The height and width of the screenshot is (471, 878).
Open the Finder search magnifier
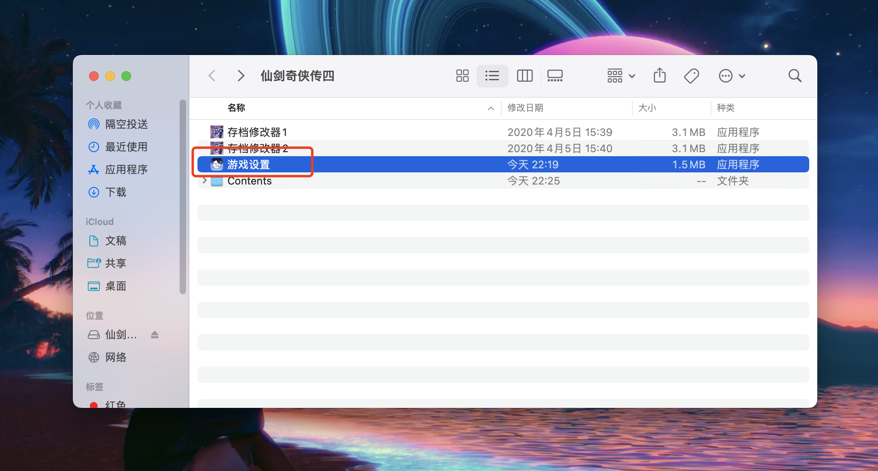click(x=795, y=76)
